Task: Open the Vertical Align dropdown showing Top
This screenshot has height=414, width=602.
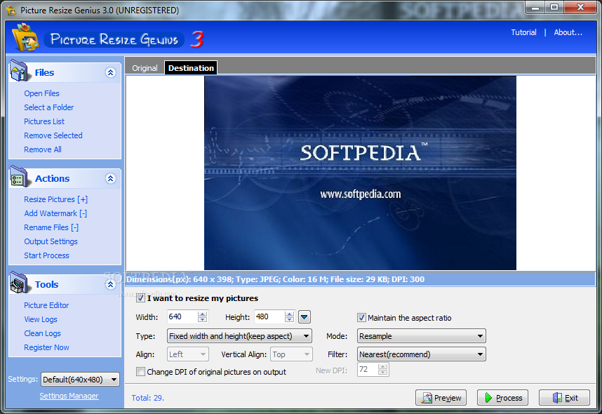Action: click(x=292, y=354)
